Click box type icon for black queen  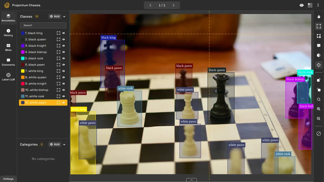(58, 39)
